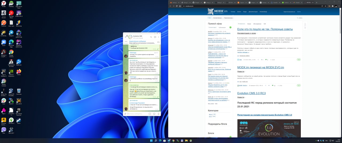
Task: Switch to the first Chrome tab
Action: [x=175, y=2]
